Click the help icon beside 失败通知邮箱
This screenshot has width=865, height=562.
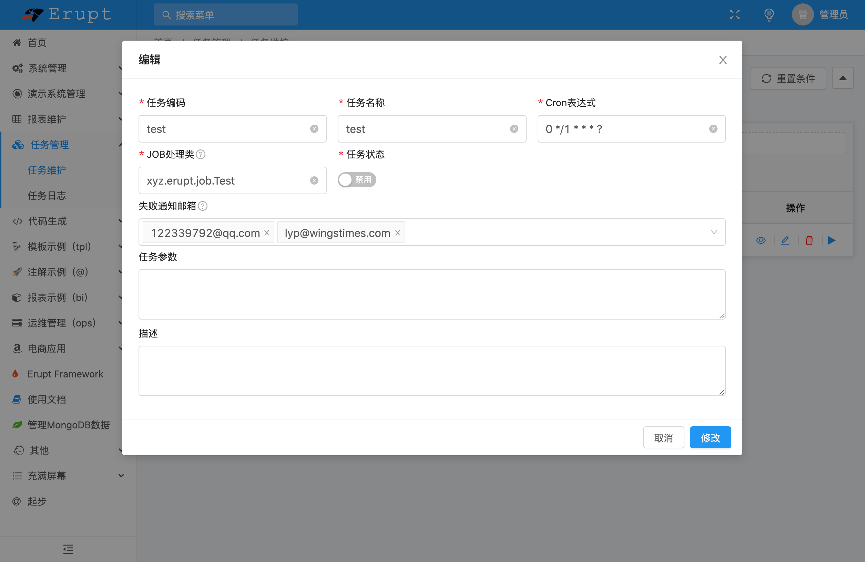tap(203, 206)
